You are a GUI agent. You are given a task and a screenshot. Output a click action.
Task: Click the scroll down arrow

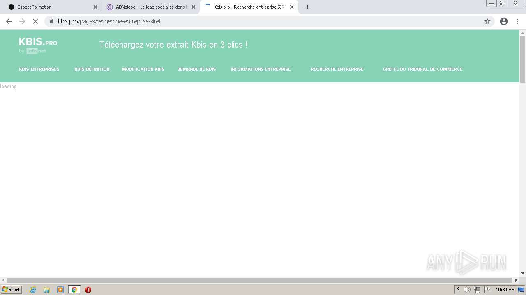click(523, 273)
